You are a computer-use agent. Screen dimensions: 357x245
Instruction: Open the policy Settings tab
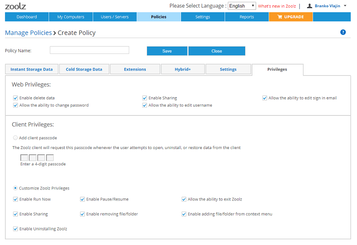228,69
